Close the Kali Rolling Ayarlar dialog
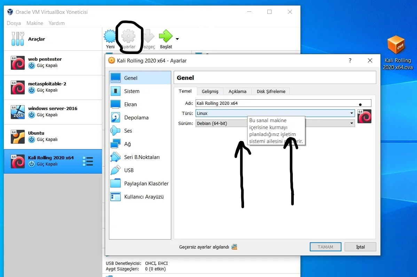 pos(370,60)
